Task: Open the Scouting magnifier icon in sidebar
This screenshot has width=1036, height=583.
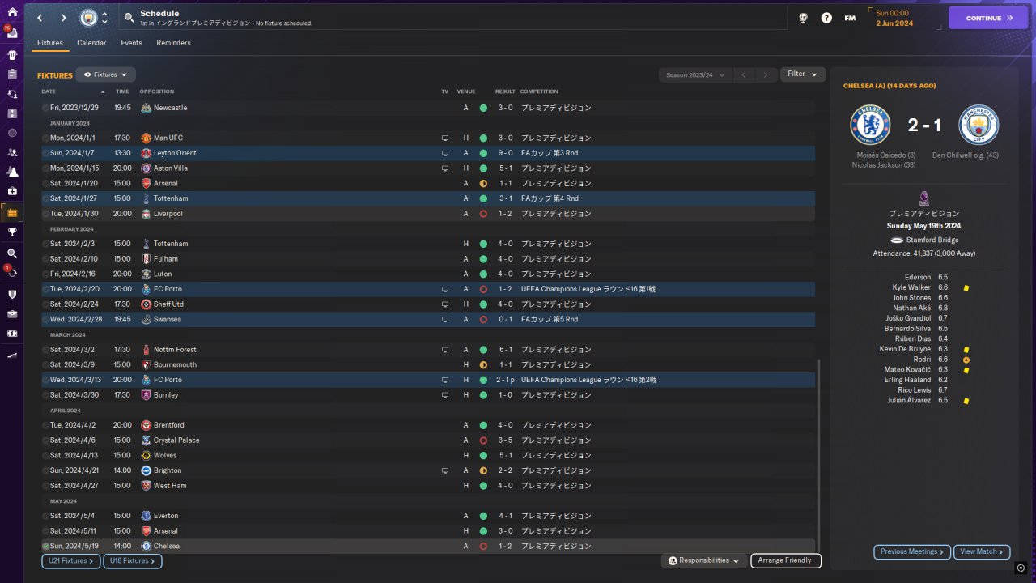Action: point(12,253)
